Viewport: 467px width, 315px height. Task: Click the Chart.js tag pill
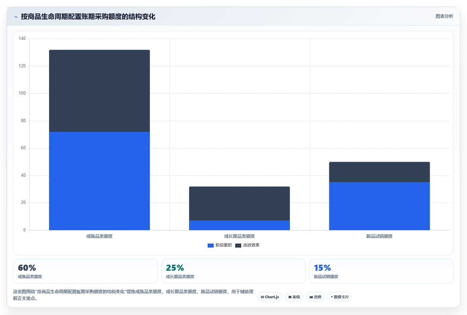(270, 297)
